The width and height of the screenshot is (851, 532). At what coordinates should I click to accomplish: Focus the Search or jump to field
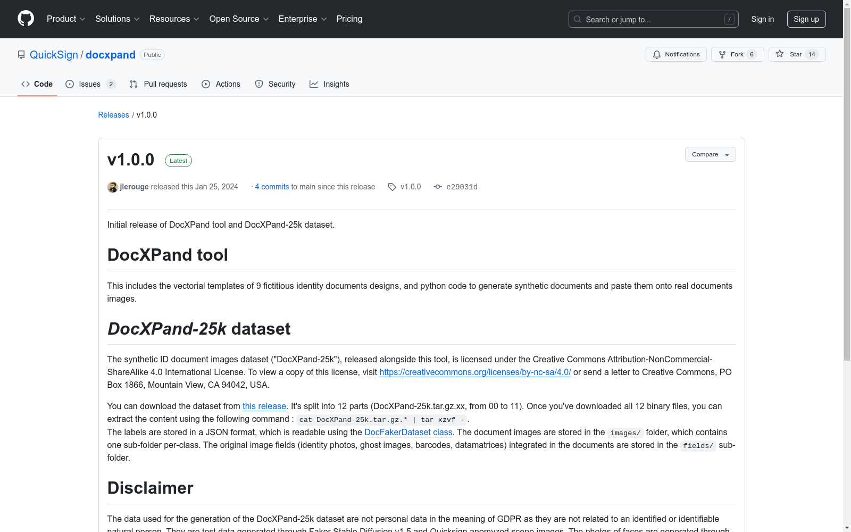pyautogui.click(x=653, y=19)
